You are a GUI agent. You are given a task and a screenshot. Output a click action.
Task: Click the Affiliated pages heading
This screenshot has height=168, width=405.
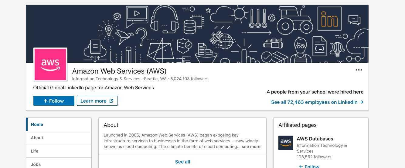pyautogui.click(x=298, y=125)
